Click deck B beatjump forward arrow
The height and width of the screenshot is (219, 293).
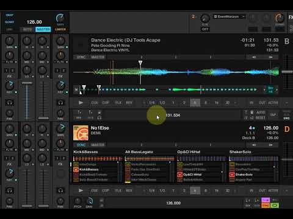270,57
